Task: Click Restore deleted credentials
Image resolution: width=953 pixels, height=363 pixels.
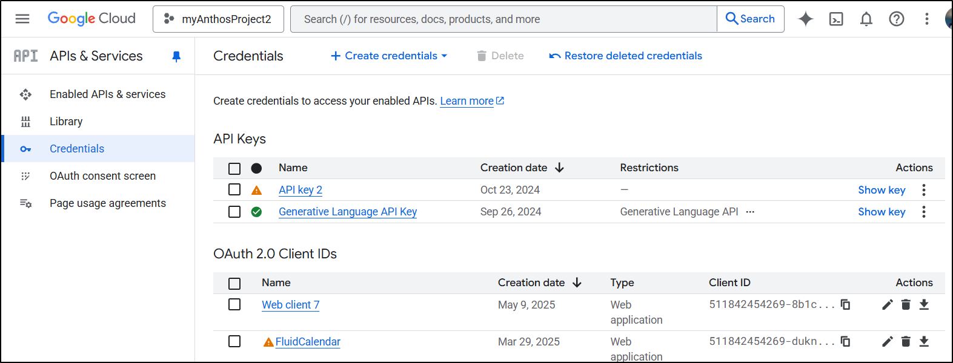Action: click(x=625, y=56)
